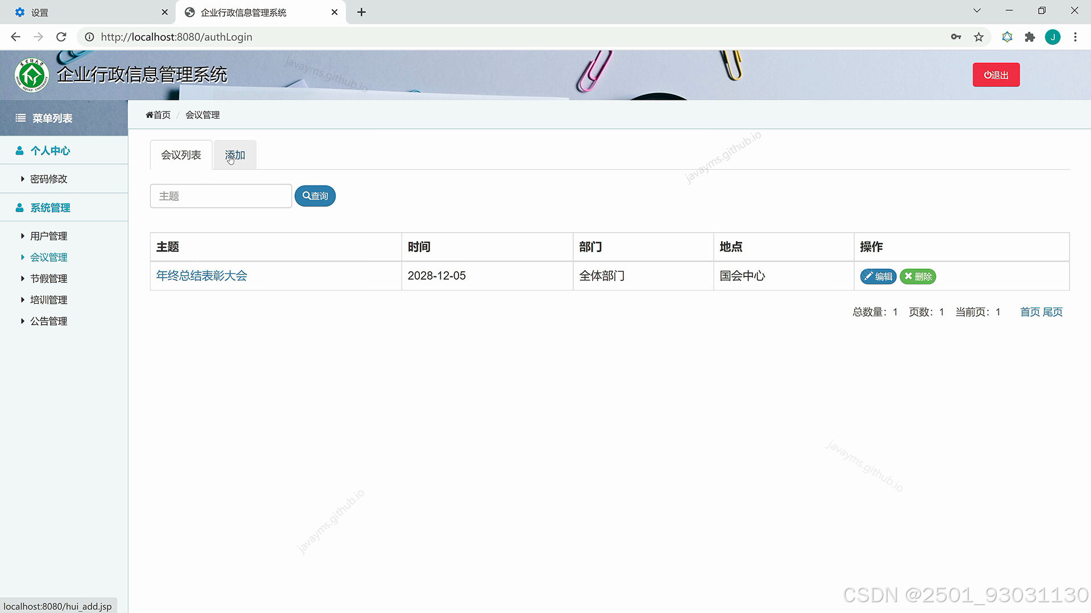Open 公告管理 in the sidebar
The height and width of the screenshot is (613, 1091).
click(48, 321)
